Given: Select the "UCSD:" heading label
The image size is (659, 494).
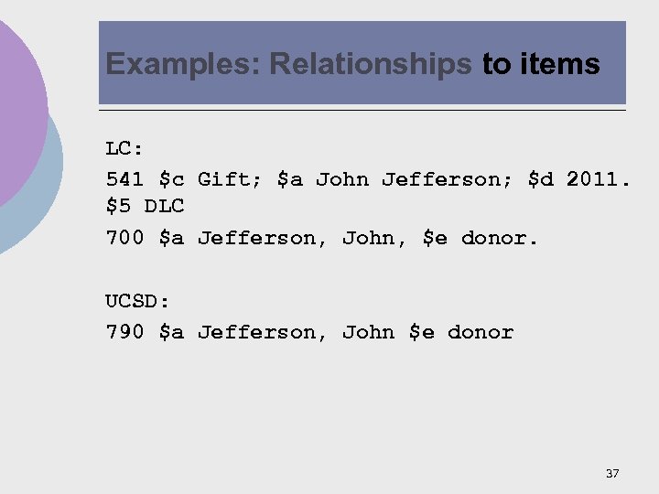Looking at the screenshot, I should click(x=138, y=301).
